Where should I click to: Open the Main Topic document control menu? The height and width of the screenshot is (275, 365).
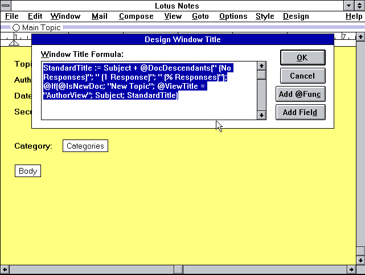pos(6,27)
